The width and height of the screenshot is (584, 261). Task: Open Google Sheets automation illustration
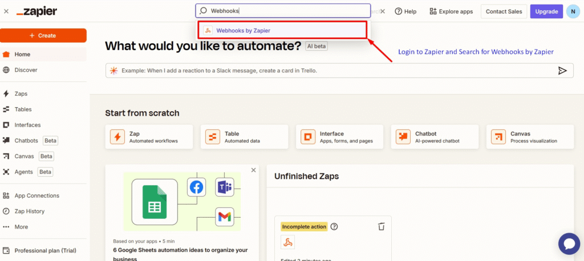(x=182, y=201)
